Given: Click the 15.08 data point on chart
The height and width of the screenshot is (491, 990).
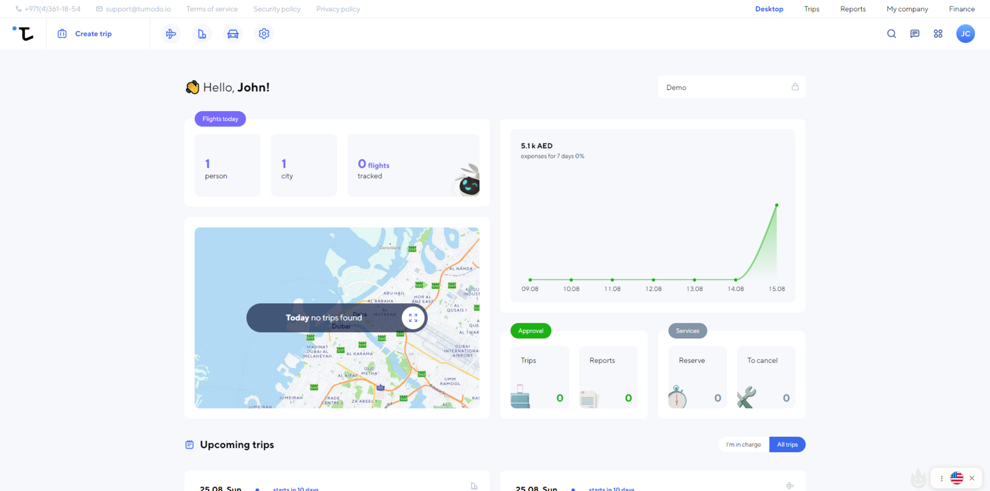Looking at the screenshot, I should pyautogui.click(x=777, y=205).
